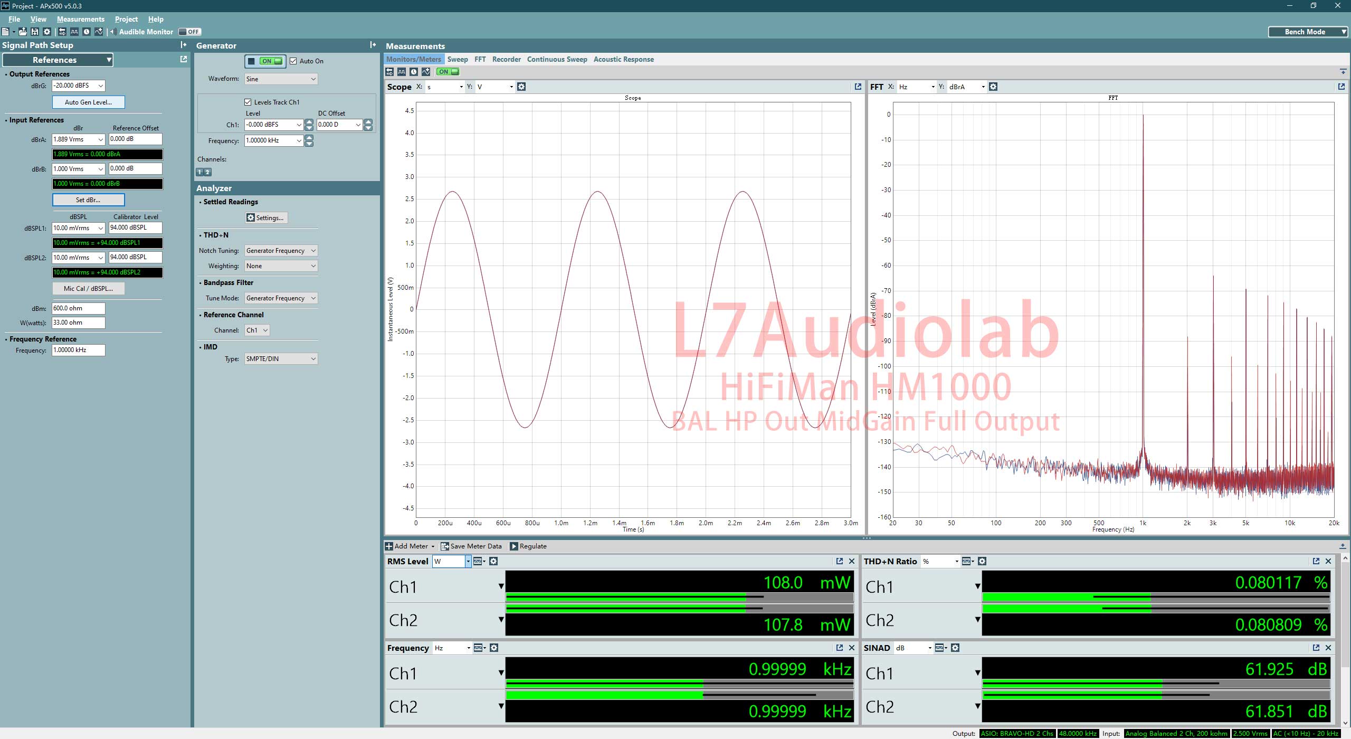Open Scope settings gear icon
Image resolution: width=1351 pixels, height=739 pixels.
pos(521,87)
